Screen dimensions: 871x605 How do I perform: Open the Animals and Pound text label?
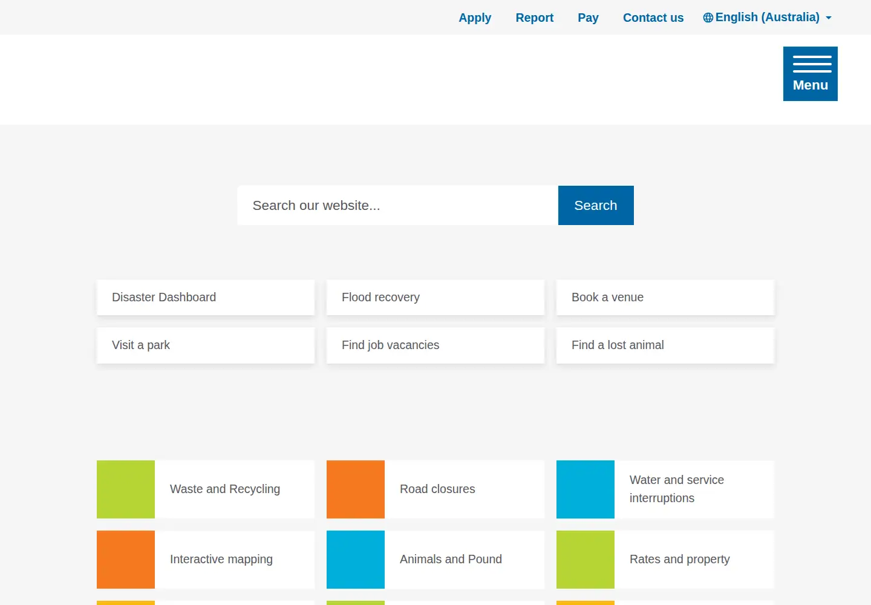[451, 559]
